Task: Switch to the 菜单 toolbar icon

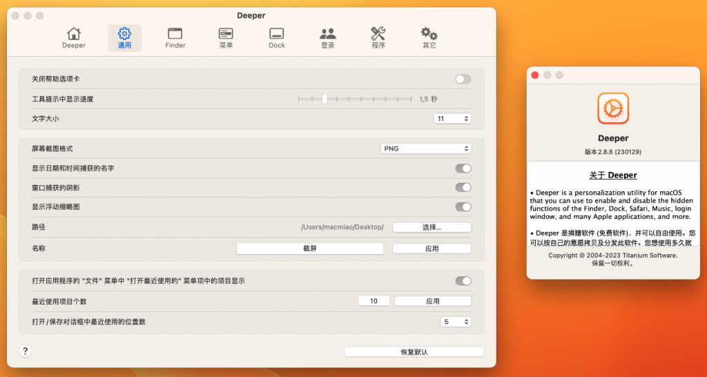Action: coord(226,34)
